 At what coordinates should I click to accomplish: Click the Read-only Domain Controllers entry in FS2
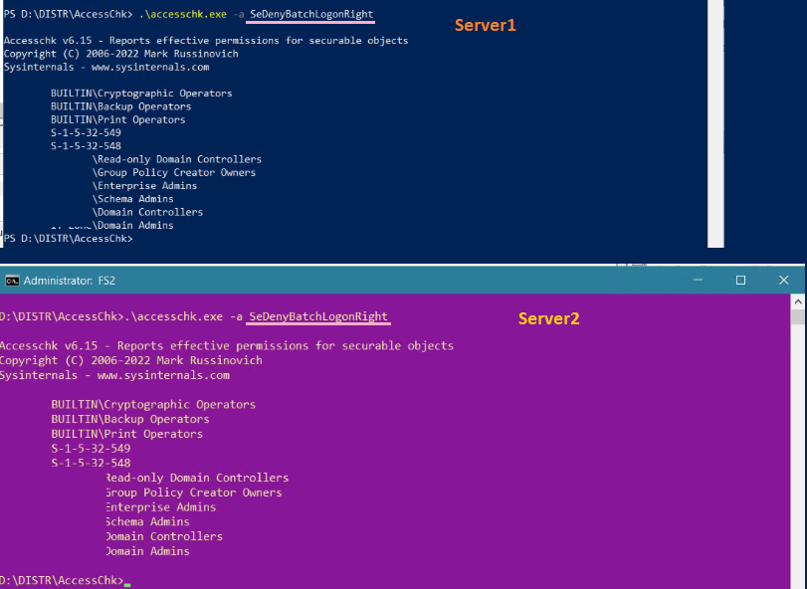pyautogui.click(x=194, y=478)
